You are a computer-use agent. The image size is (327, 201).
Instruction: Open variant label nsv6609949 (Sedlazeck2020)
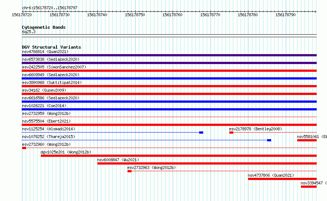[x=51, y=75]
